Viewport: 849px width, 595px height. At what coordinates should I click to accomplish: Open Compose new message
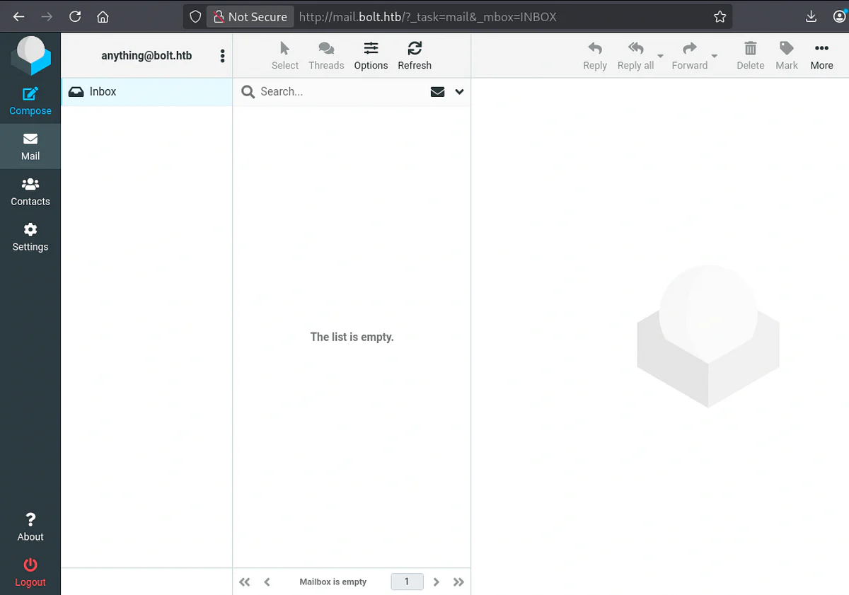pyautogui.click(x=30, y=101)
